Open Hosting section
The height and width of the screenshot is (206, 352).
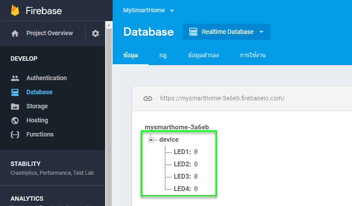37,121
